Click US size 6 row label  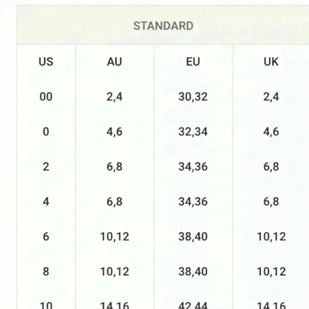46,237
